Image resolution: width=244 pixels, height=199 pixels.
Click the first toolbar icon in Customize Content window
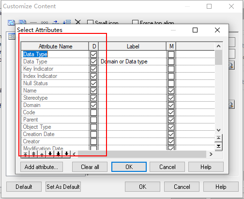(11, 22)
